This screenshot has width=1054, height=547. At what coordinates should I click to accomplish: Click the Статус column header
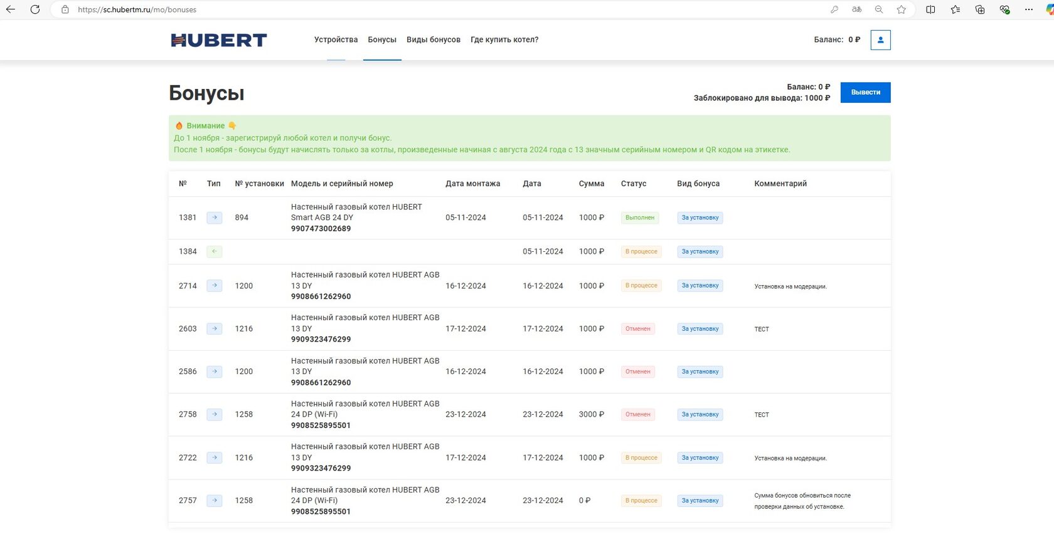[x=634, y=184]
